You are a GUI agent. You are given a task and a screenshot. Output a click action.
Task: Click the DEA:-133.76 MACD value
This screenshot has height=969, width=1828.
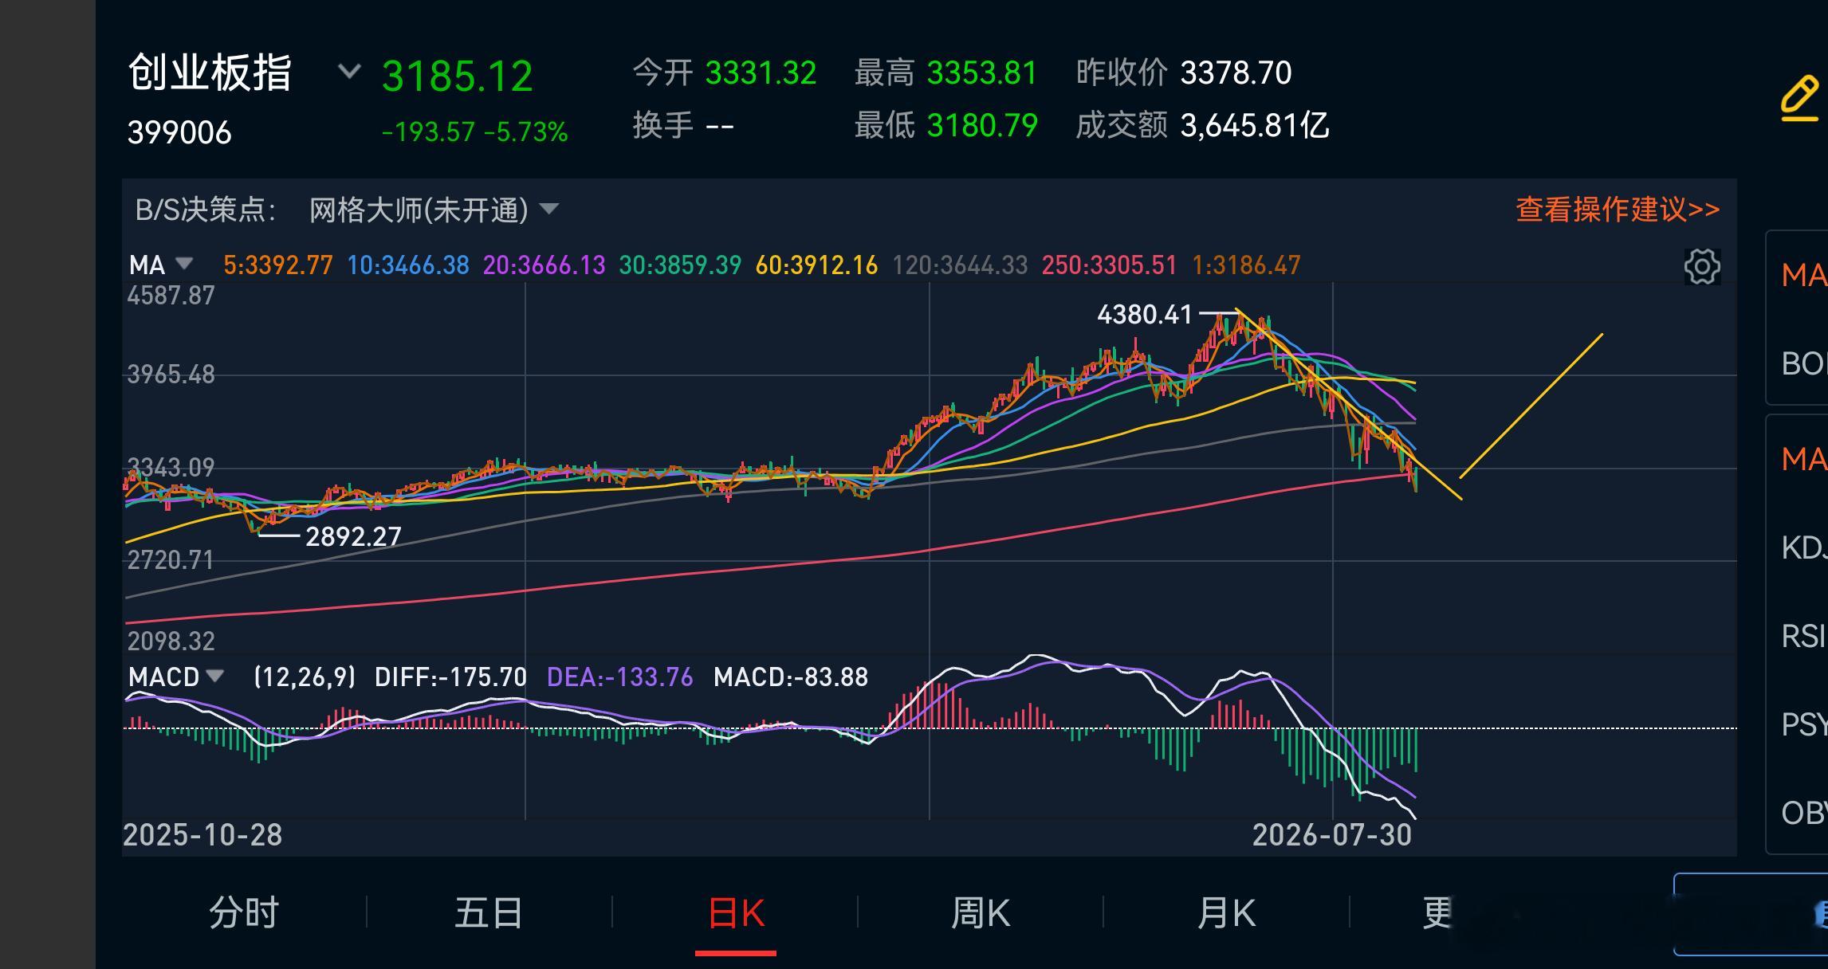pyautogui.click(x=619, y=677)
